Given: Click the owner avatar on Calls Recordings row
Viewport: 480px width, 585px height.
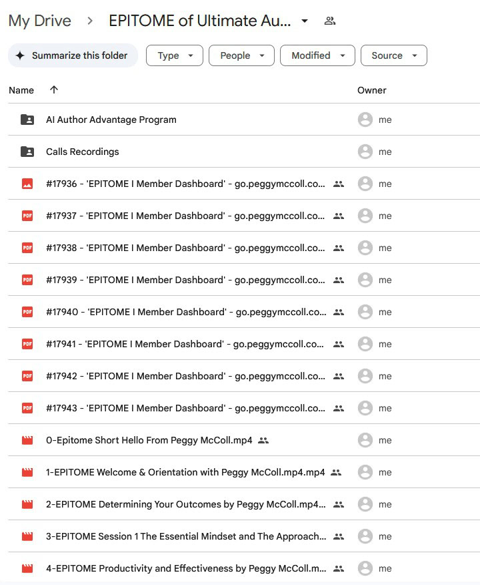Looking at the screenshot, I should pos(365,152).
